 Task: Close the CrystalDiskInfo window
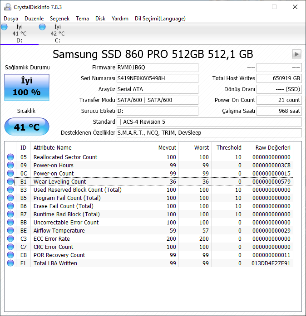[295, 7]
